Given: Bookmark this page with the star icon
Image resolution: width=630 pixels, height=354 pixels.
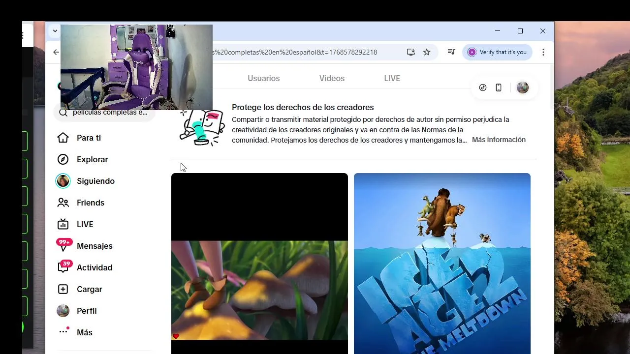Looking at the screenshot, I should click(427, 52).
